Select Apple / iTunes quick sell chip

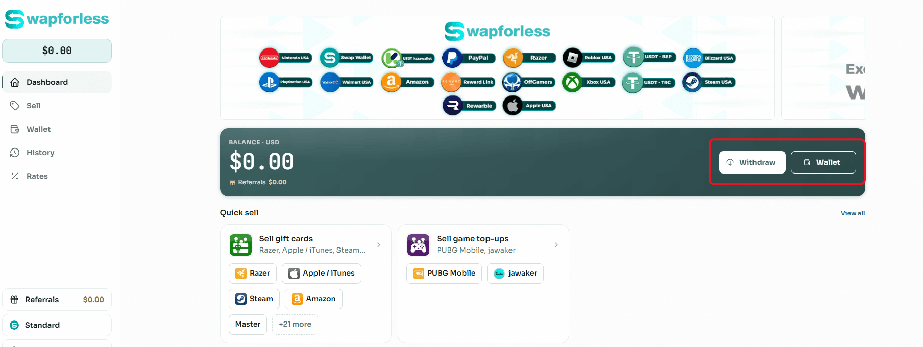[322, 274]
